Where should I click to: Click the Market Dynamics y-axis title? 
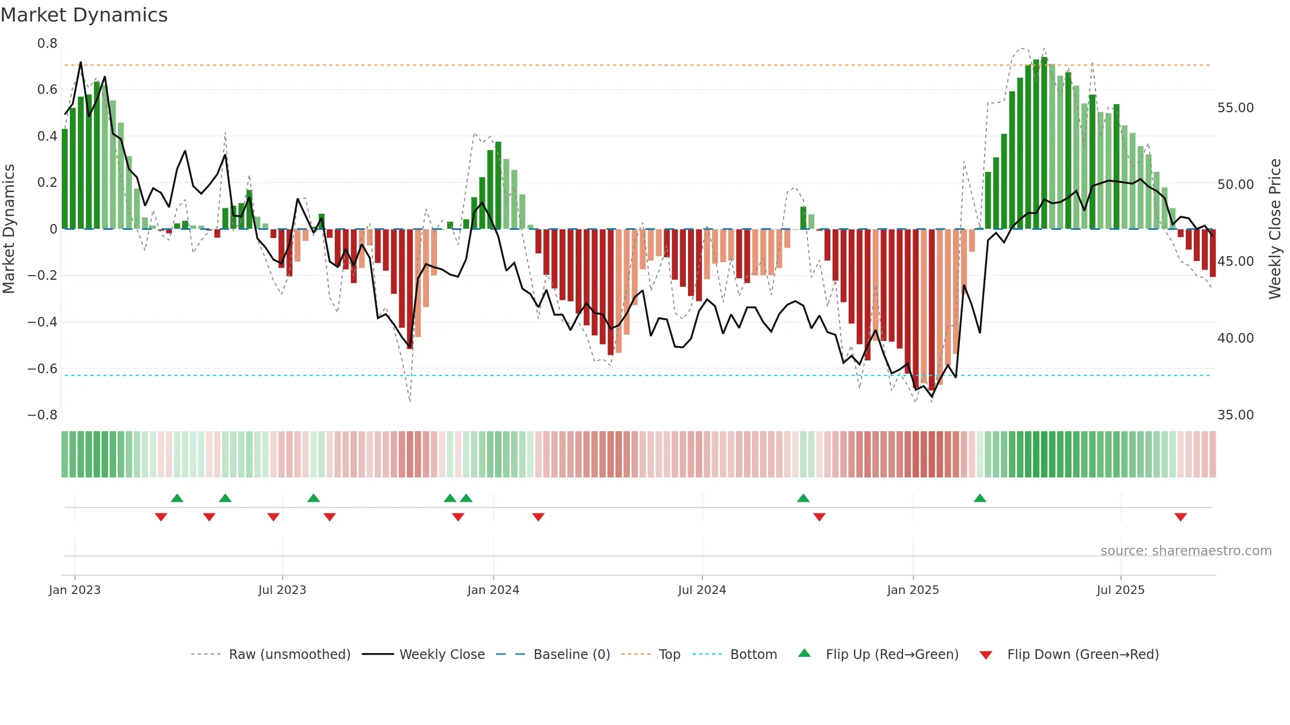tap(9, 229)
